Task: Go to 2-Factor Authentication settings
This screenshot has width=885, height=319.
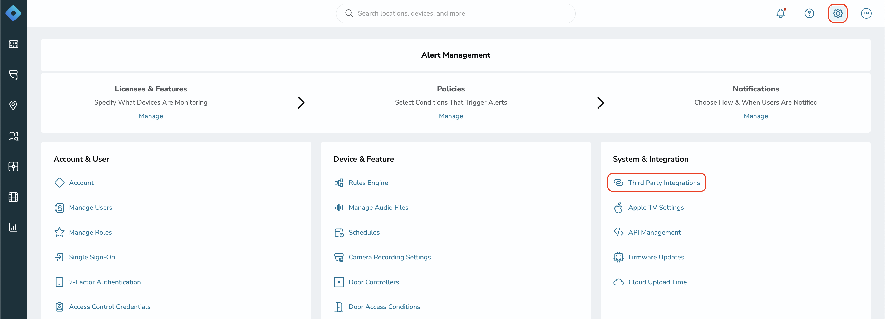Action: pos(105,282)
